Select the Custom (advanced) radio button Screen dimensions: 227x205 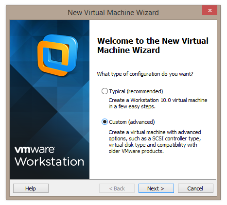coord(105,122)
